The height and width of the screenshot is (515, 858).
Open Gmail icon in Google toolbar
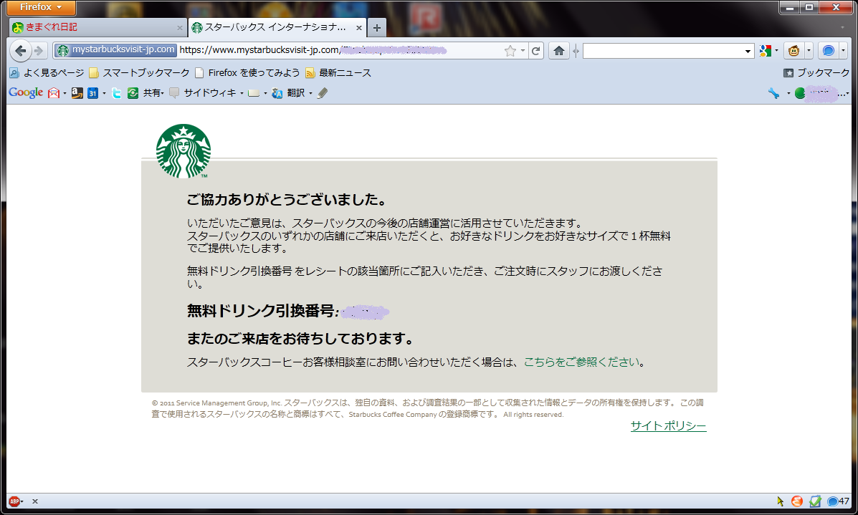(54, 93)
